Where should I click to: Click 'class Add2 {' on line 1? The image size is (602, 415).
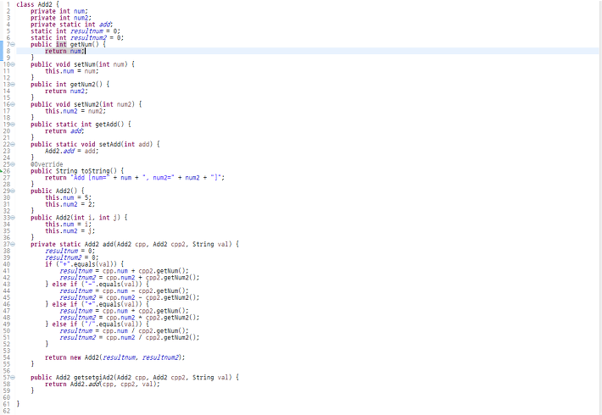(x=37, y=4)
